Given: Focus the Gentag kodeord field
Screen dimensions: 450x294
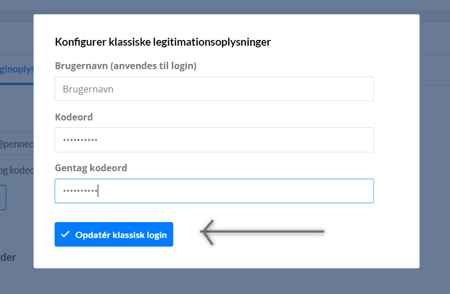Looking at the screenshot, I should point(214,191).
